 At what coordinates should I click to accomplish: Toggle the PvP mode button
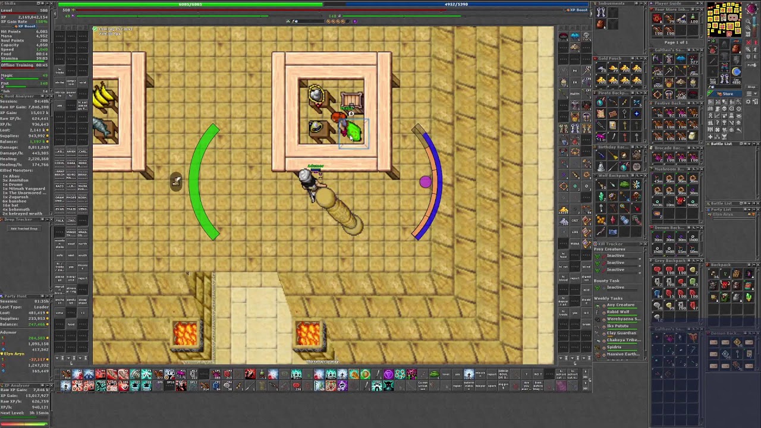751,65
